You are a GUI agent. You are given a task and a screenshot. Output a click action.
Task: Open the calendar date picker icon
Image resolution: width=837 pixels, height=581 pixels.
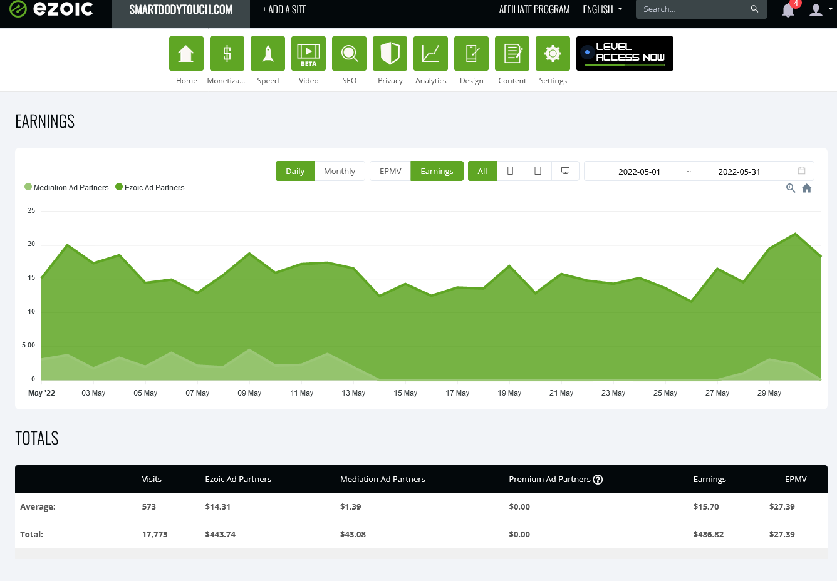[x=801, y=171]
